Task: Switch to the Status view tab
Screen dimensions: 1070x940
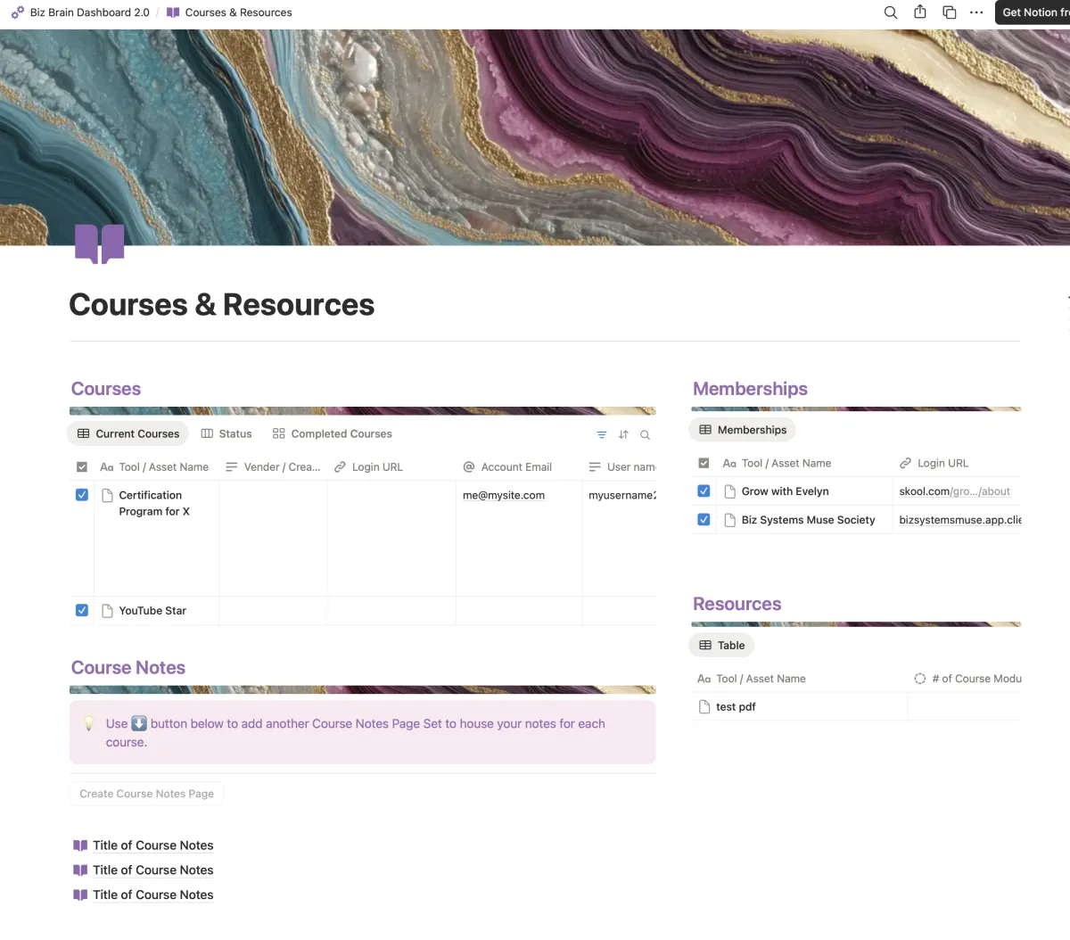Action: click(226, 433)
